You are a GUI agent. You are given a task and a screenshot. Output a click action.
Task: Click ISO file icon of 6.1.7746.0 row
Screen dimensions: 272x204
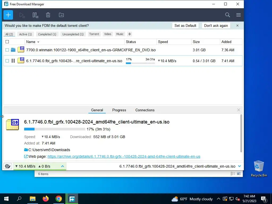click(x=21, y=60)
